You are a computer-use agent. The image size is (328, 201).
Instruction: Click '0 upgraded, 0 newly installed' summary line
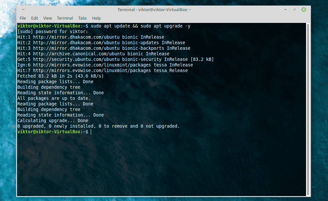pos(99,126)
